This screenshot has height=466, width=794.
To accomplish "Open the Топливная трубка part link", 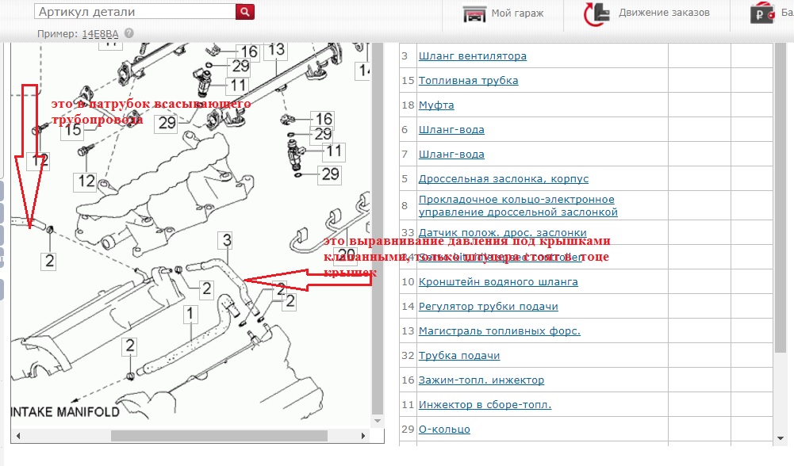I will click(468, 81).
